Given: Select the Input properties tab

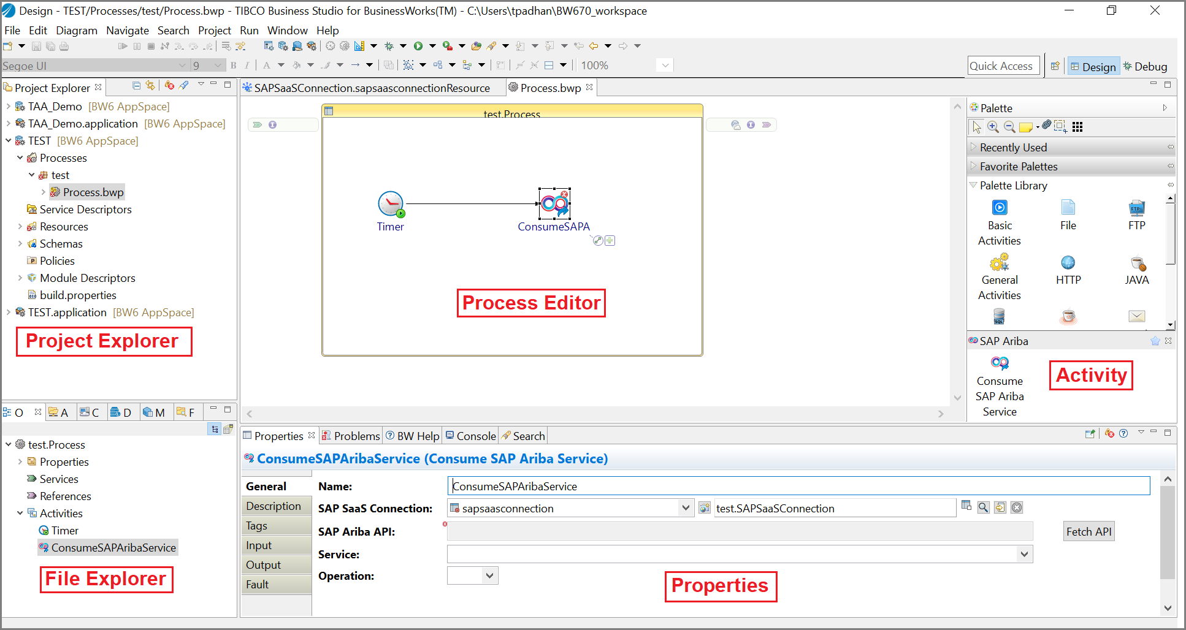Looking at the screenshot, I should coord(277,545).
